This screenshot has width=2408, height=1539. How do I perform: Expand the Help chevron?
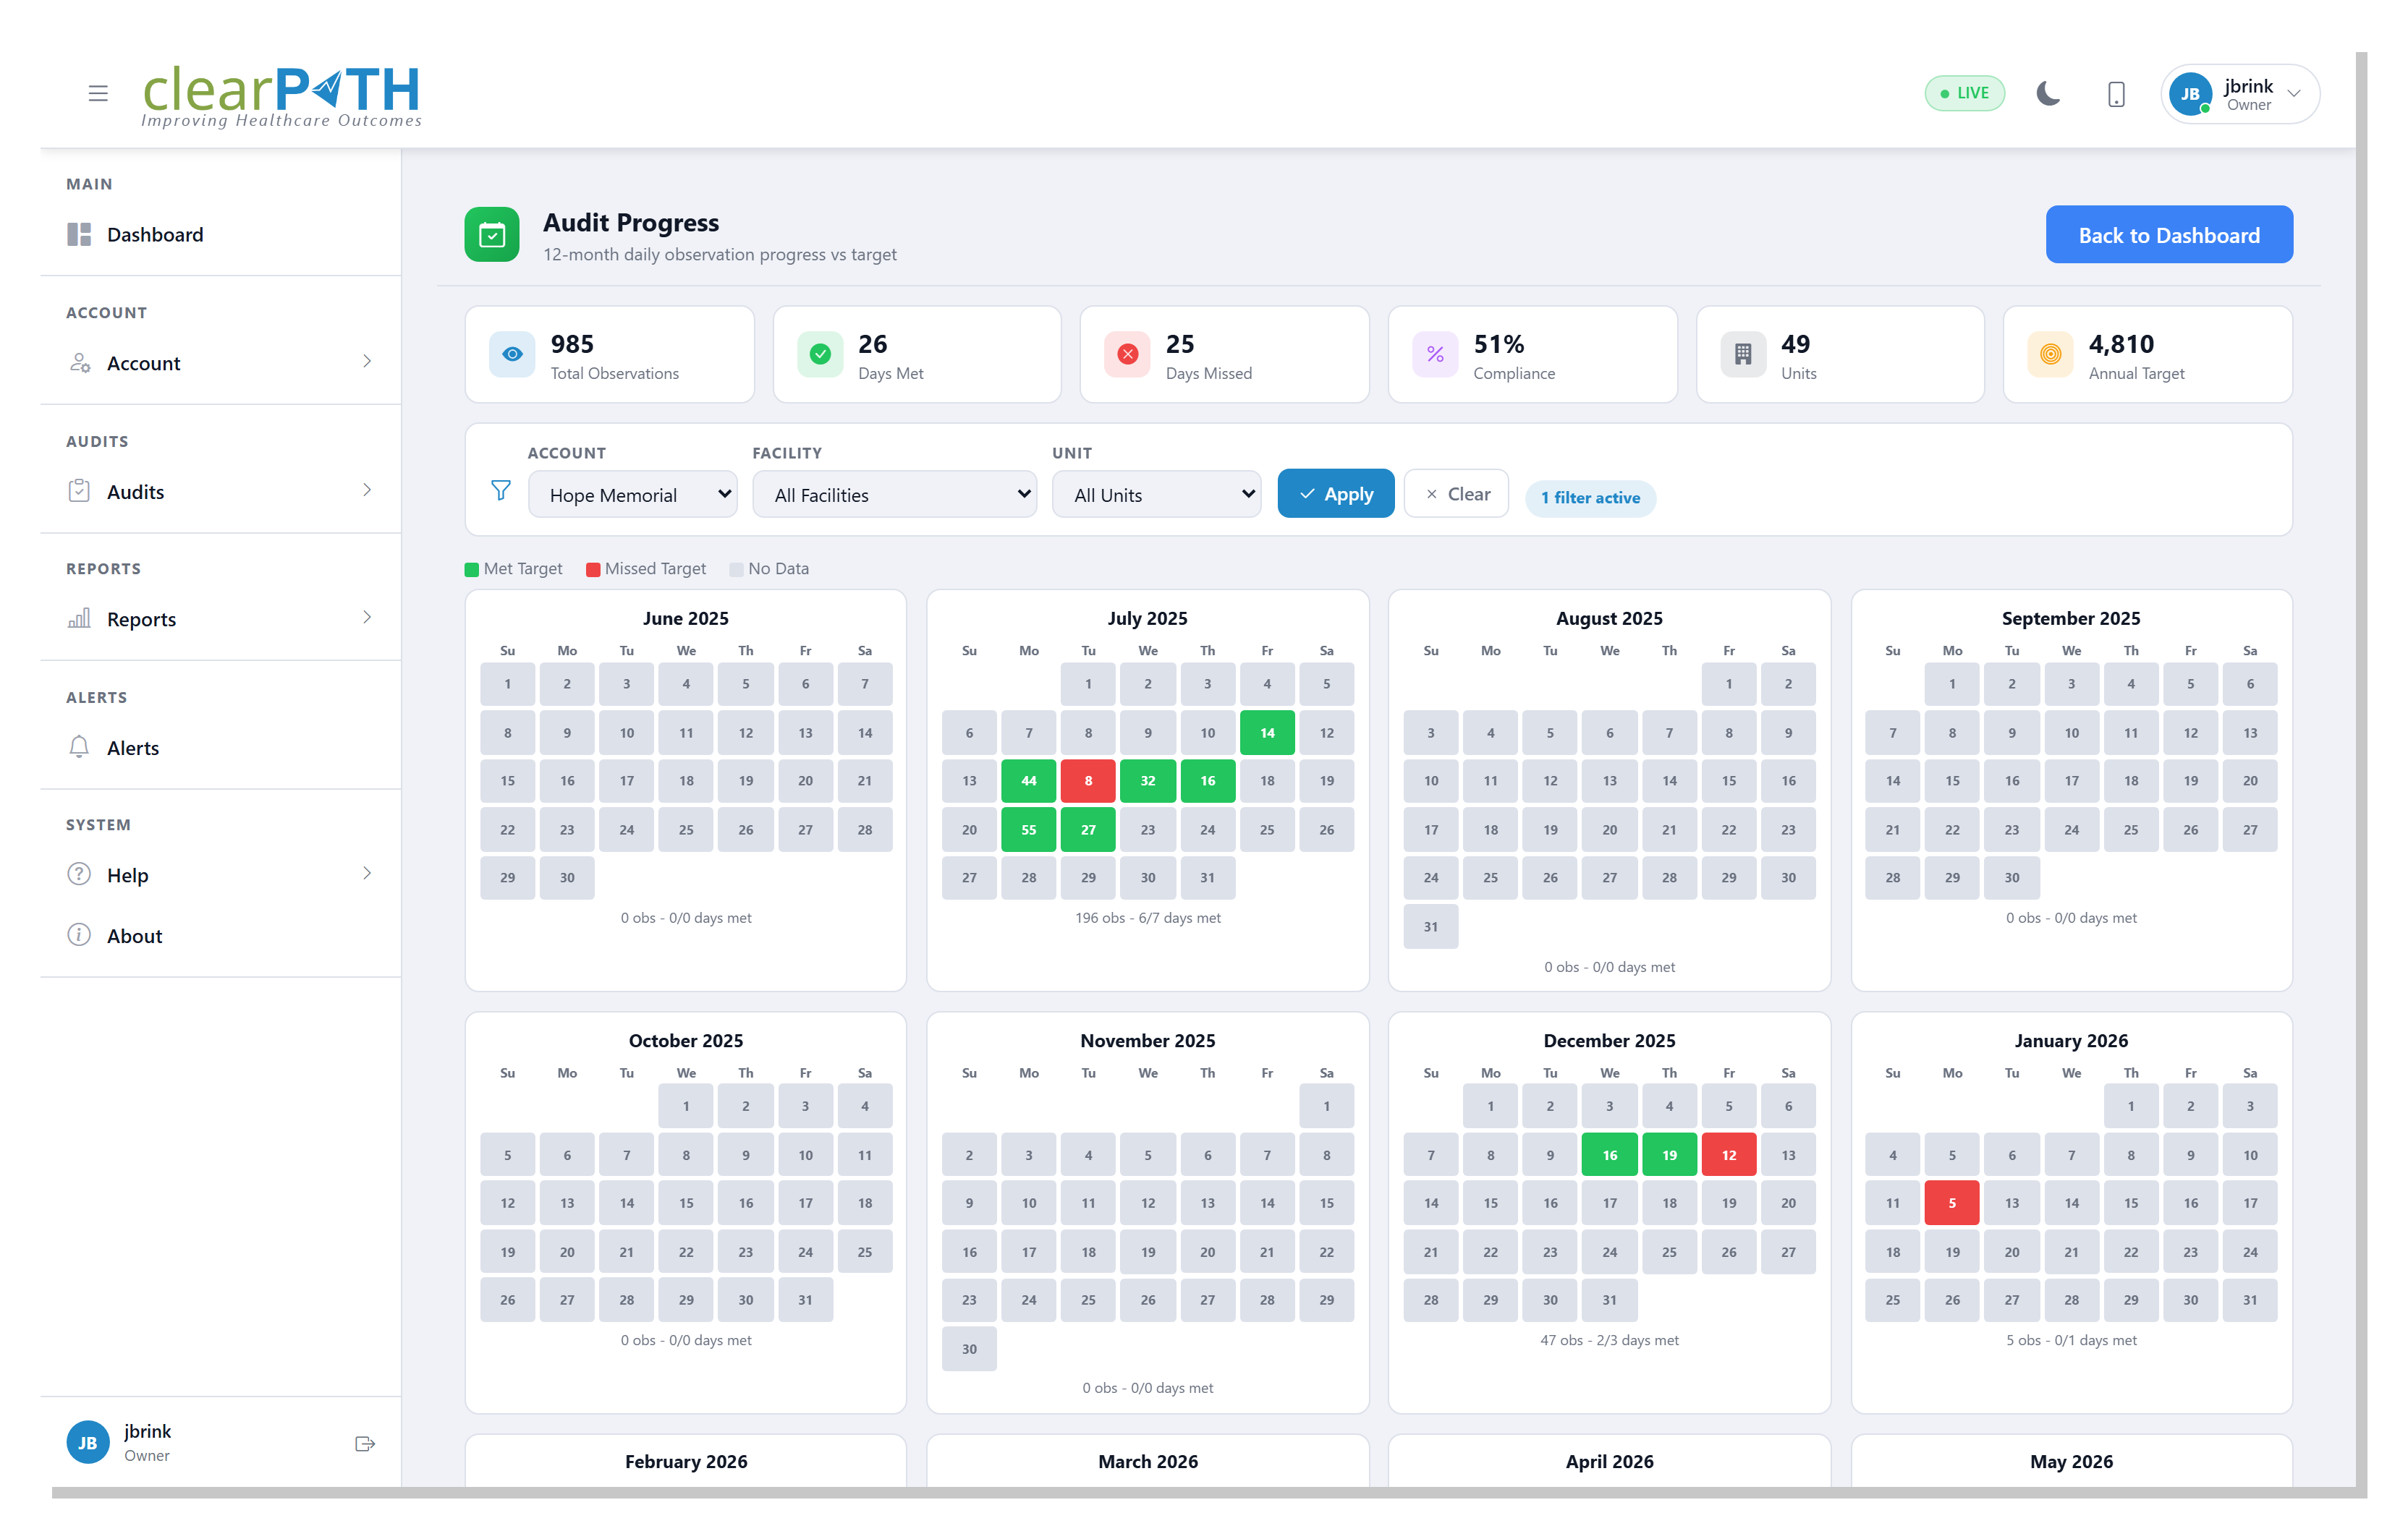(367, 874)
